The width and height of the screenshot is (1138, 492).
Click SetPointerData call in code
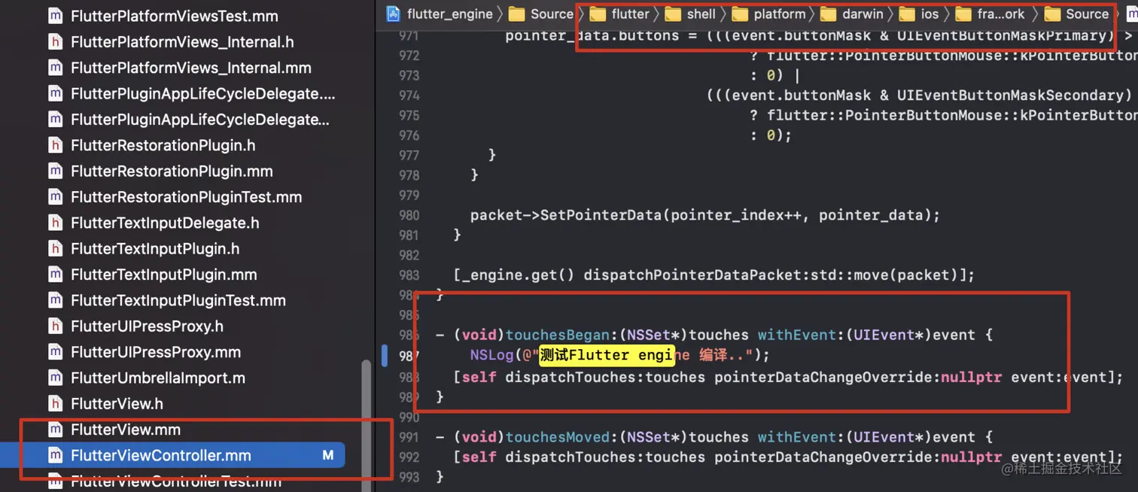tap(603, 215)
